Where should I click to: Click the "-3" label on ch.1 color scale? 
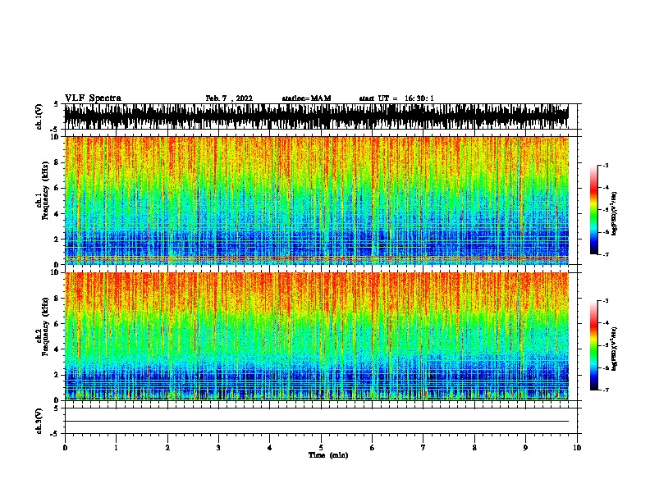pos(605,165)
